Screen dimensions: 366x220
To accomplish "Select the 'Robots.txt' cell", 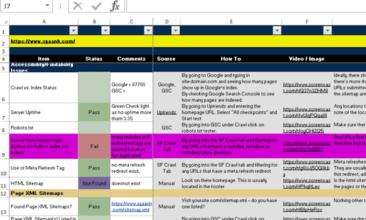I will click(44, 128).
